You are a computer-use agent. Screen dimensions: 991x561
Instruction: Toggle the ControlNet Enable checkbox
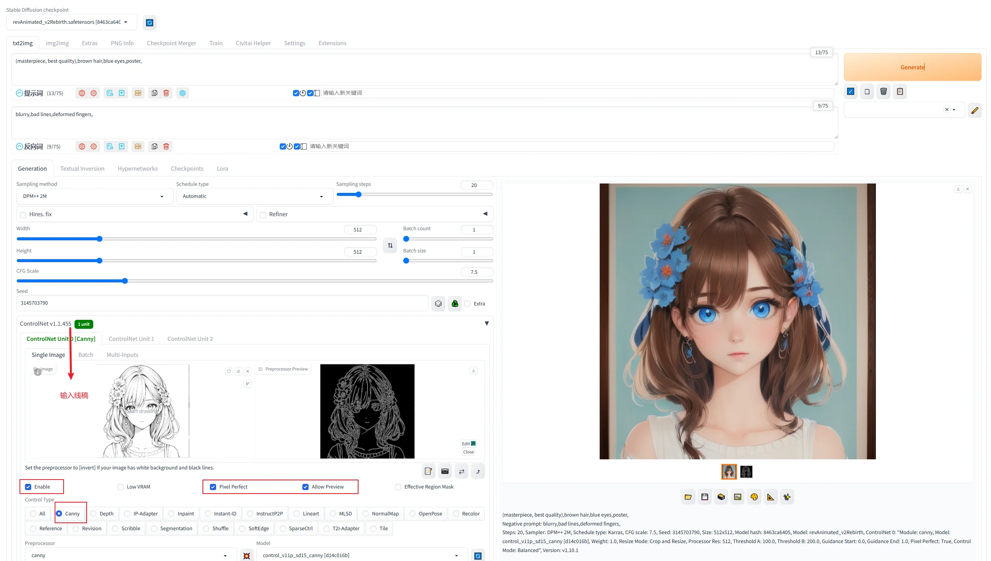click(28, 487)
